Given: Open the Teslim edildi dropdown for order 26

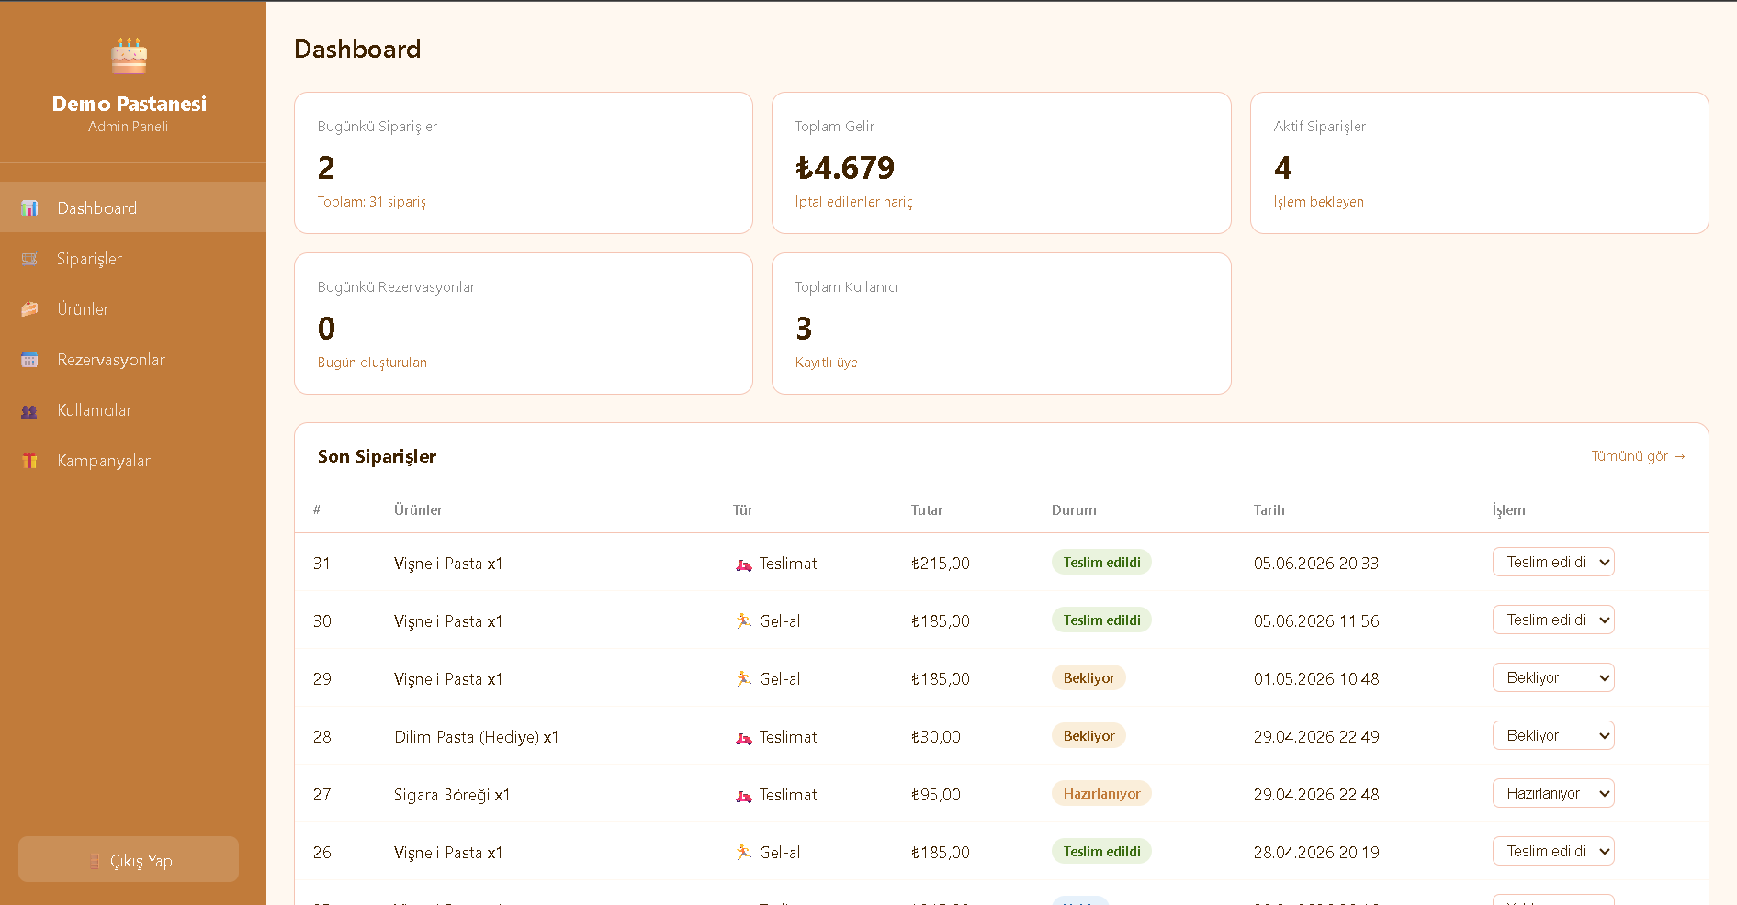Looking at the screenshot, I should point(1553,851).
